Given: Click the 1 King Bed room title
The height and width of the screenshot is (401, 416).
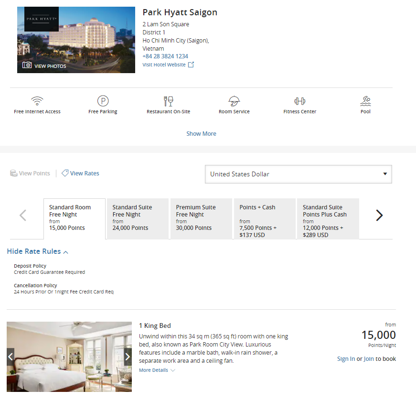Looking at the screenshot, I should 155,325.
